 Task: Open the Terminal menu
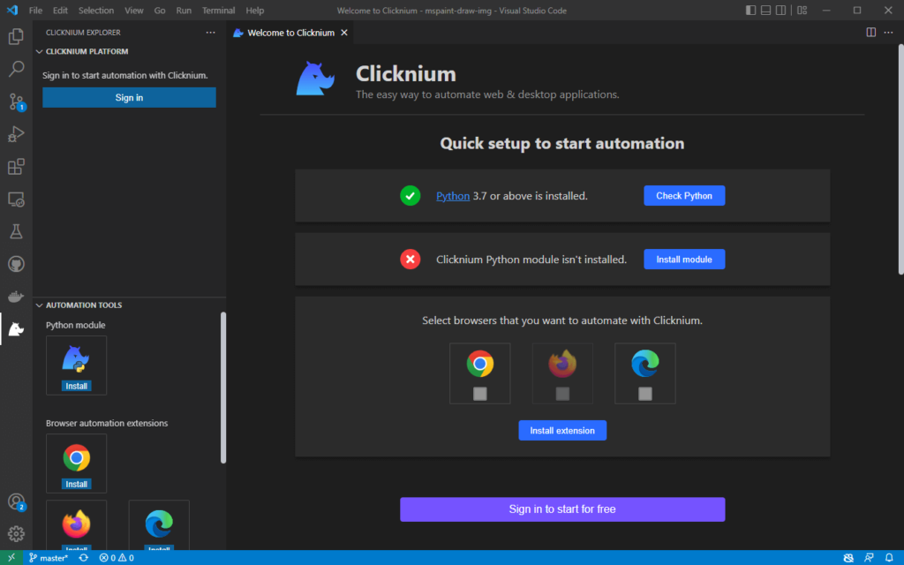pyautogui.click(x=219, y=11)
